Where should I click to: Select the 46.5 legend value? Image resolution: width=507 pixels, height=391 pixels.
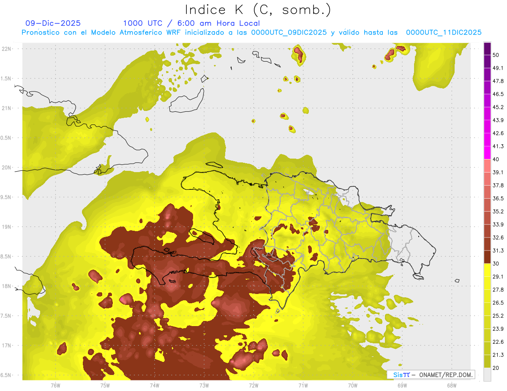498,94
